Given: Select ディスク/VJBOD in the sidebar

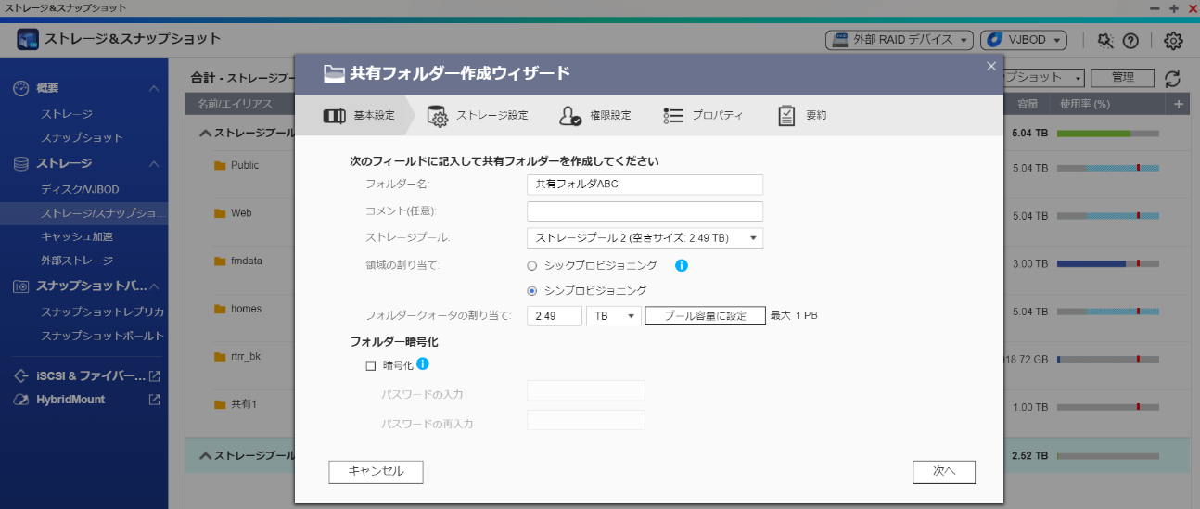Looking at the screenshot, I should (80, 189).
